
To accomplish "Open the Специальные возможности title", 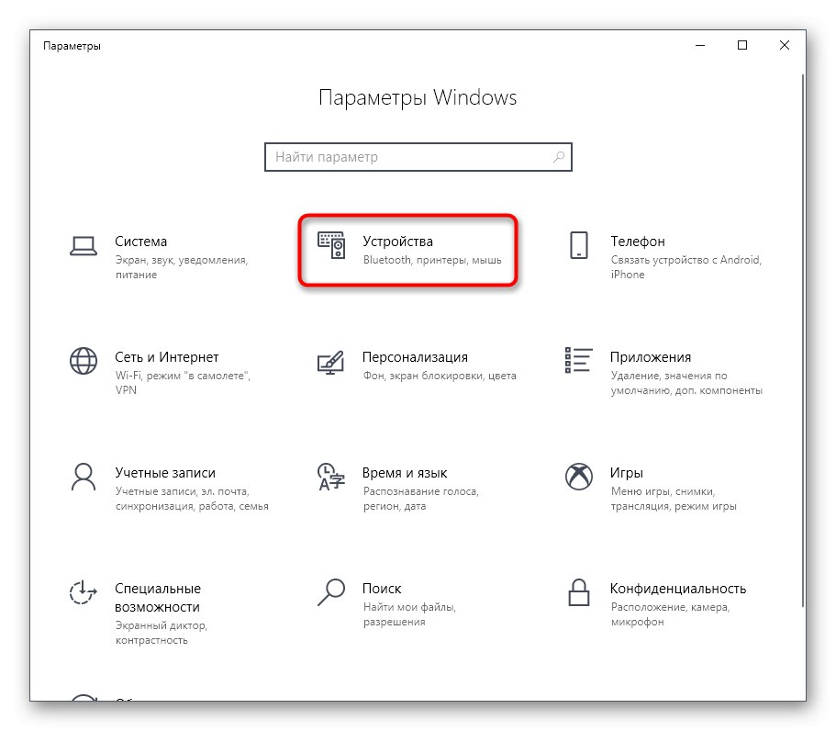I will point(158,598).
